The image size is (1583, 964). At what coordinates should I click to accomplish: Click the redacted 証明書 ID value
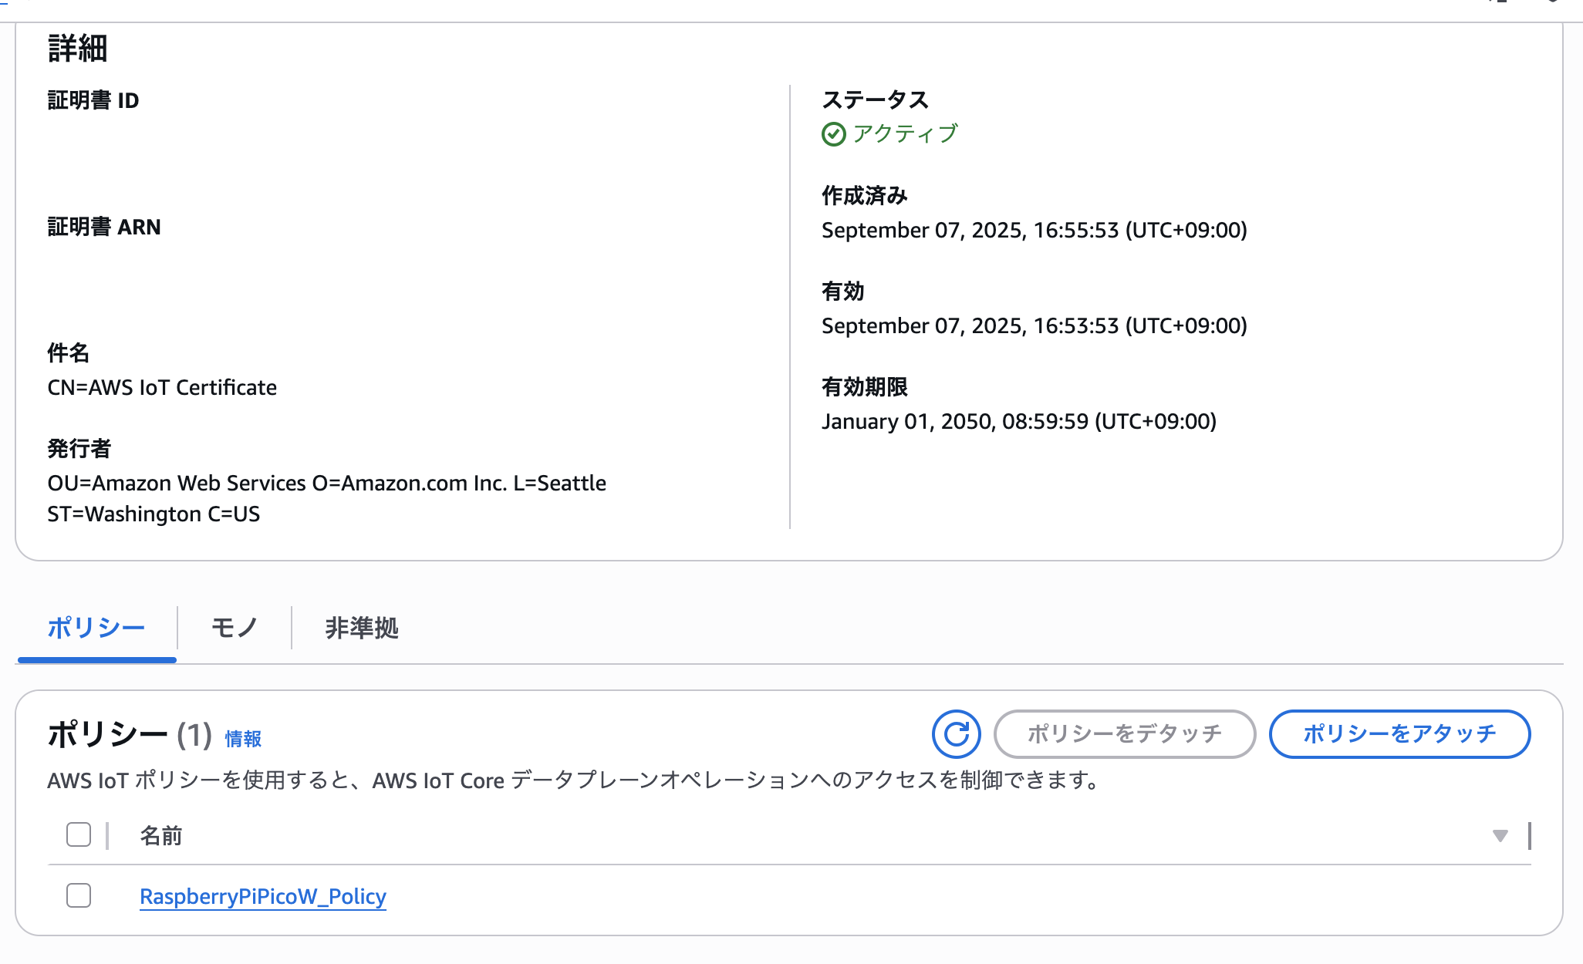click(x=401, y=150)
